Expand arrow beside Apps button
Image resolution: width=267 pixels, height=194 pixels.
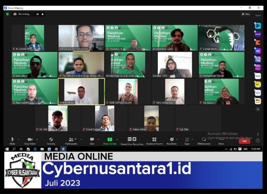[x=192, y=139]
